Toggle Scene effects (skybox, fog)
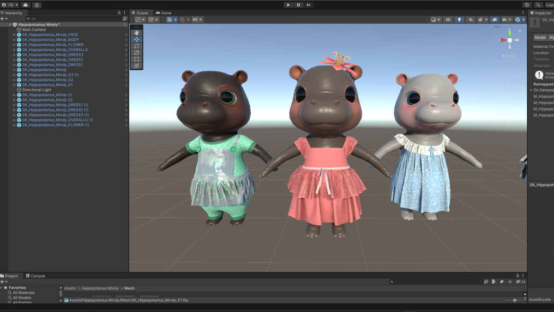The width and height of the screenshot is (554, 312). 480,20
